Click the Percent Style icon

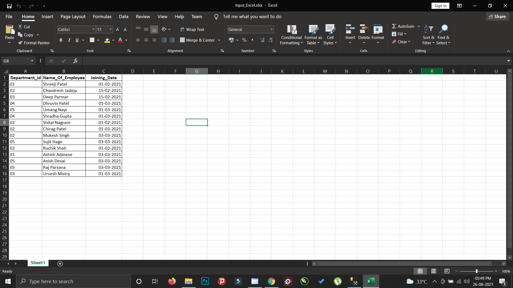point(244,40)
